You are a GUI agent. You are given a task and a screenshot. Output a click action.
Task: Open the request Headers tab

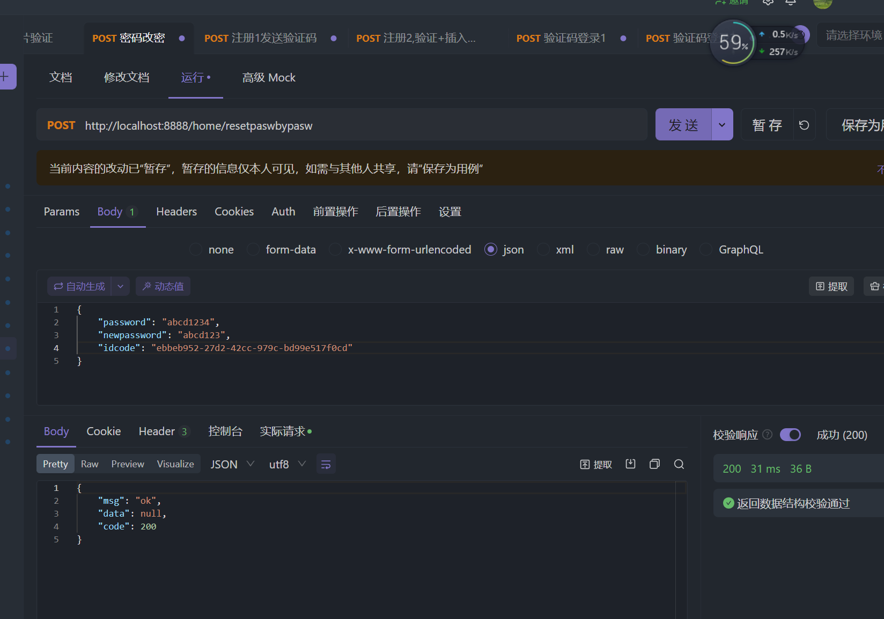click(176, 212)
